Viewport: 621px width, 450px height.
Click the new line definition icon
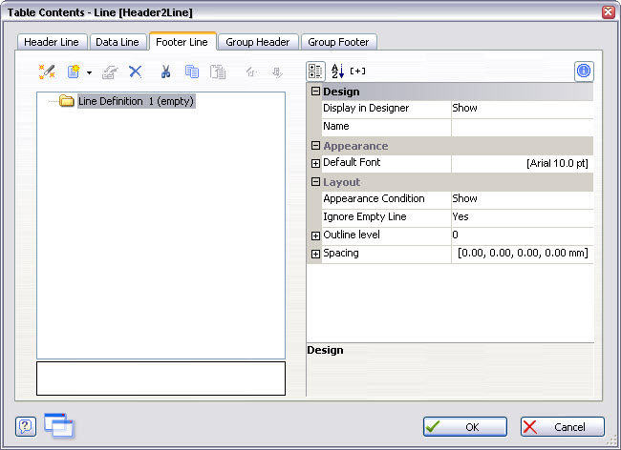point(74,72)
